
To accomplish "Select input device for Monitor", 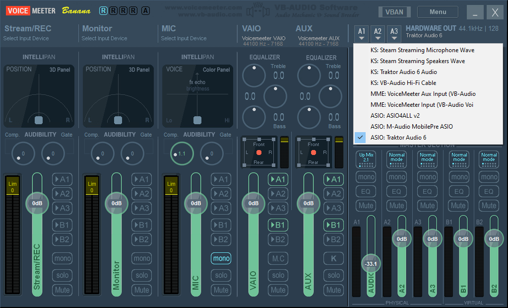I will pos(104,38).
